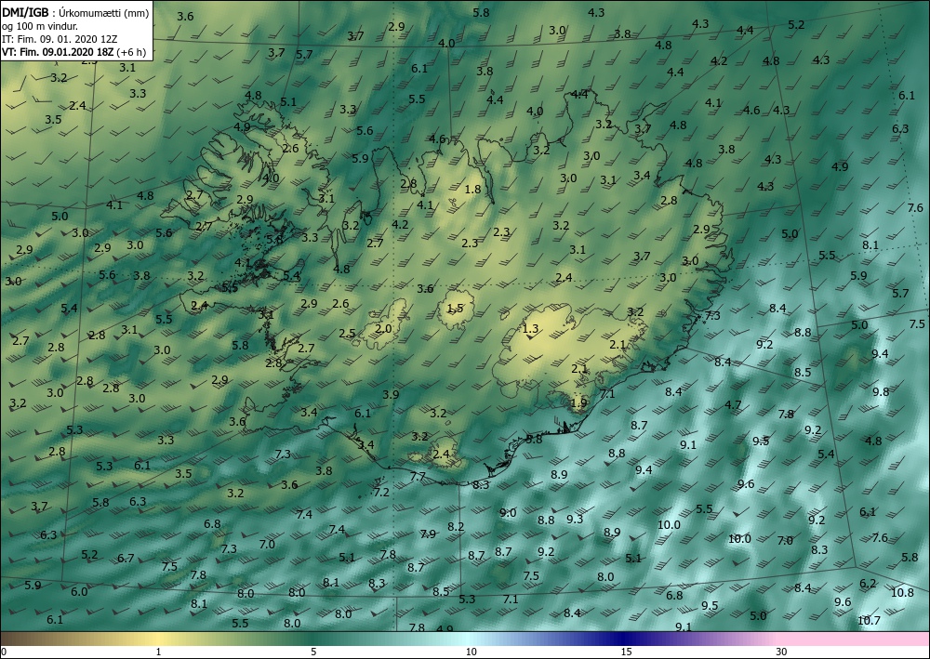930x659 pixels.
Task: Click the '7.2' value off the south coast
Action: 381,492
